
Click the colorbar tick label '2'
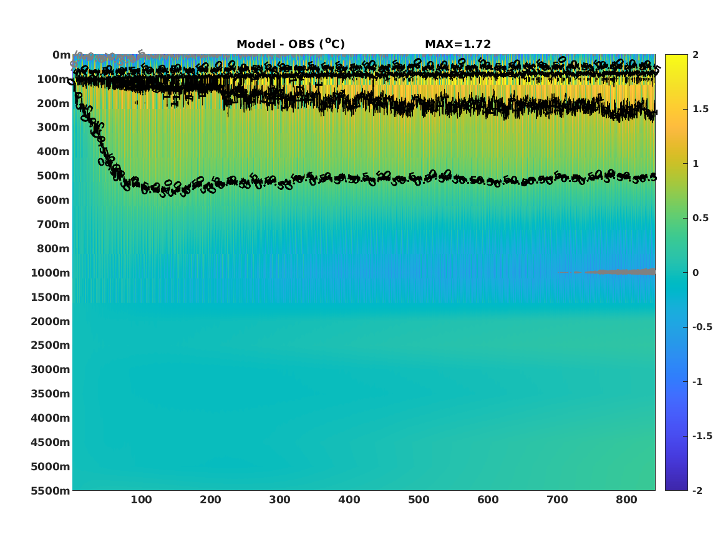click(x=696, y=55)
